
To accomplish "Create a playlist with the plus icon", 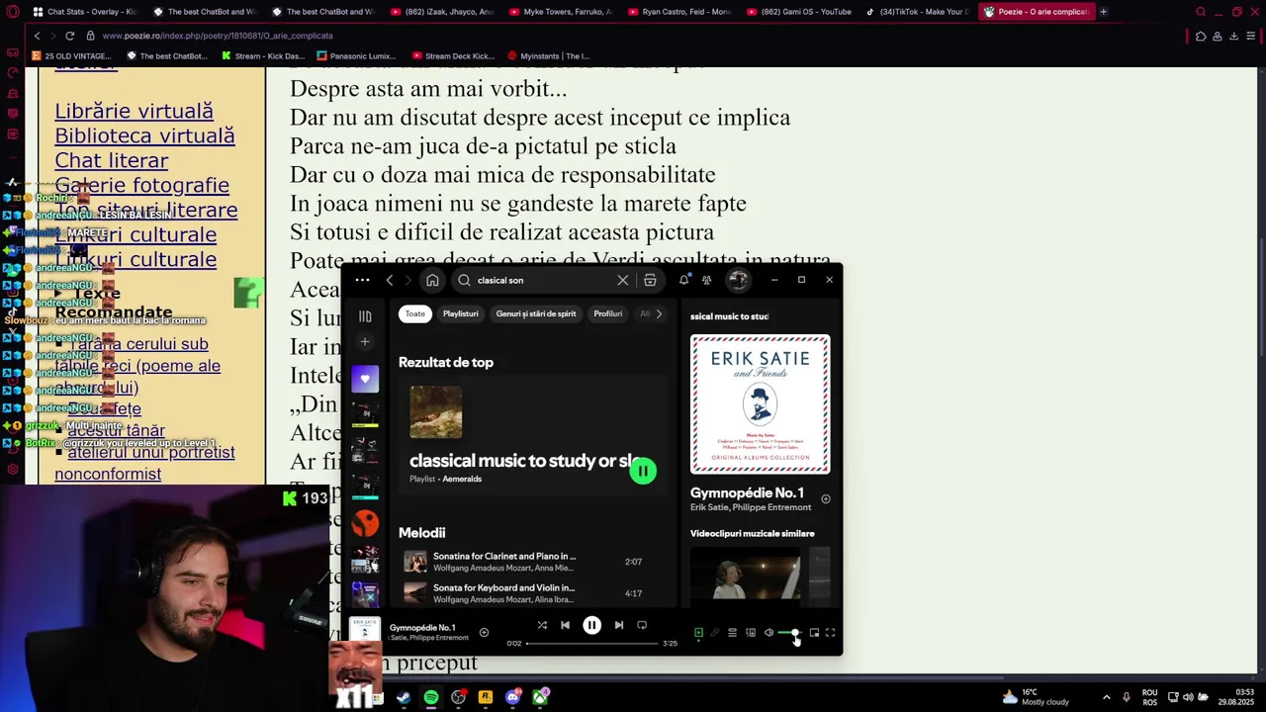I will 365,342.
